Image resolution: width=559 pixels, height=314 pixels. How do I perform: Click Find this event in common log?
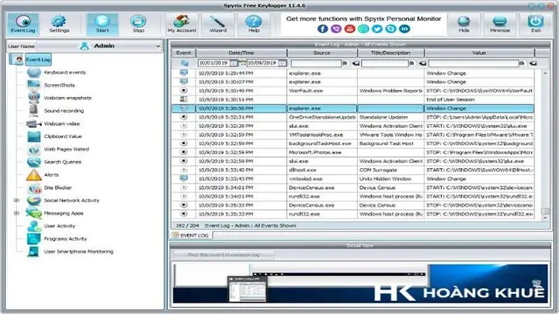click(224, 255)
